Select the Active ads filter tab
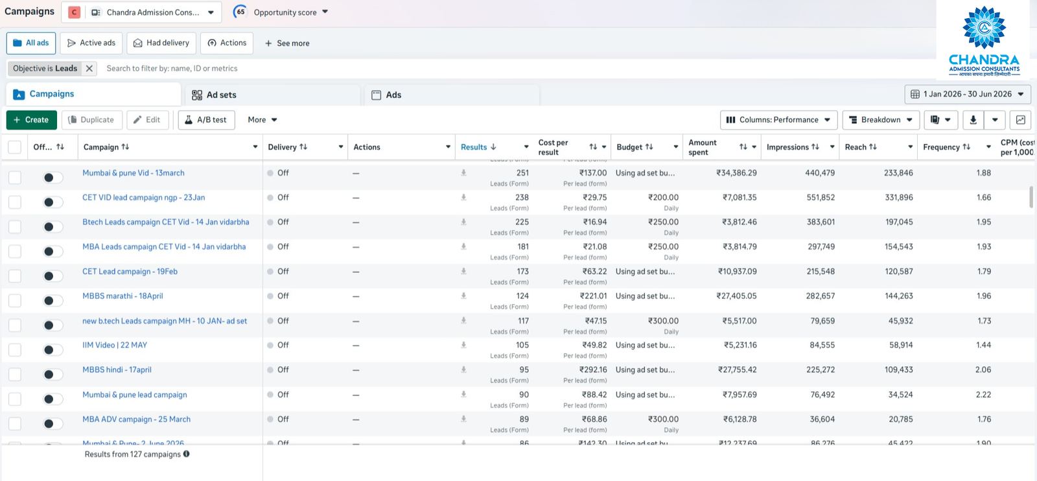The width and height of the screenshot is (1037, 481). (x=91, y=43)
